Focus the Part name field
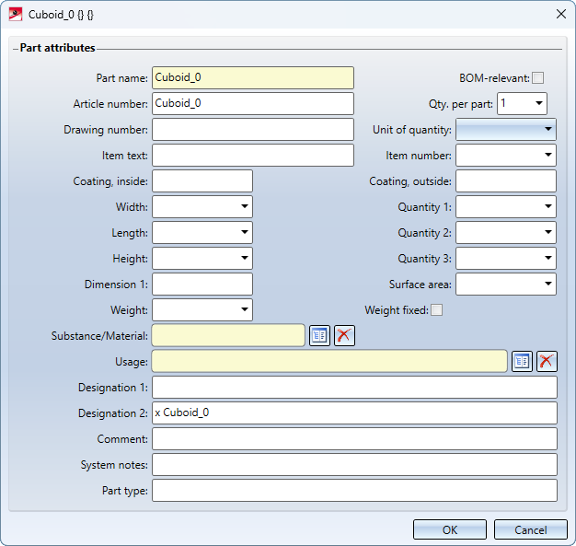 tap(253, 77)
